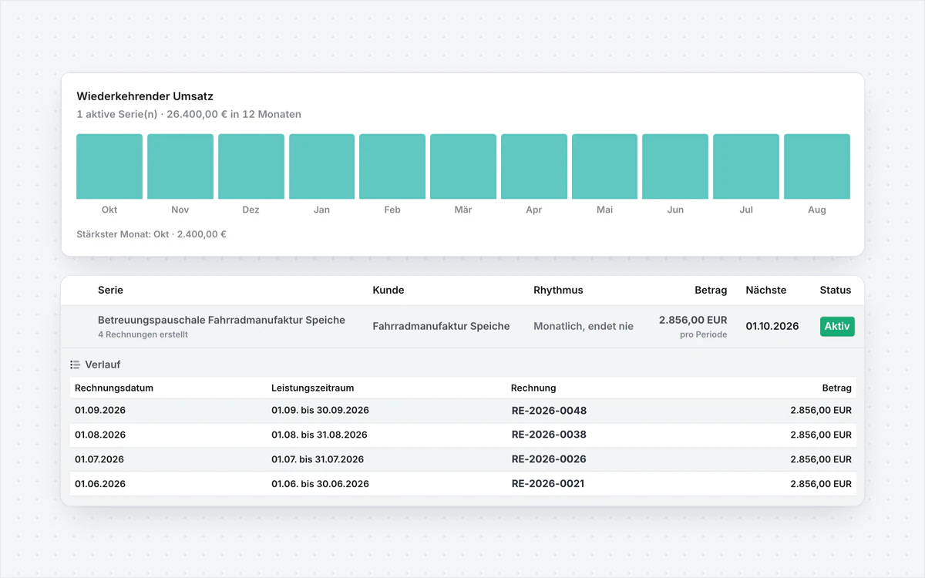Click customer cell Fahrradmanufaktur Speiche

coord(441,326)
